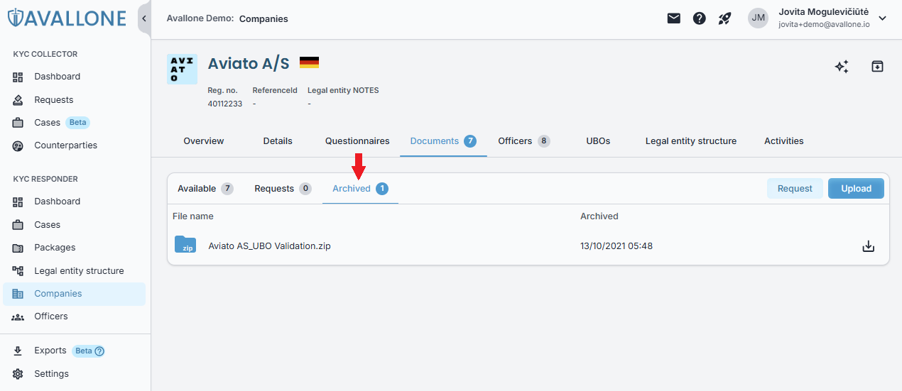Open the mail envelope icon
The image size is (902, 391).
point(674,18)
